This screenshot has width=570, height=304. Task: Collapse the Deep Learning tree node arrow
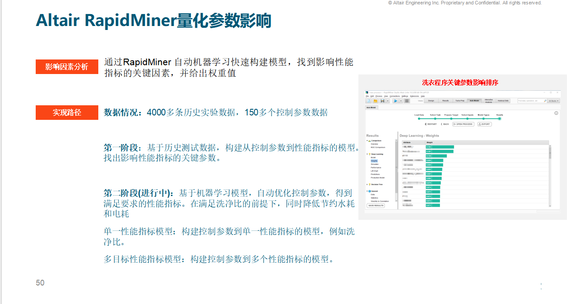click(x=367, y=154)
